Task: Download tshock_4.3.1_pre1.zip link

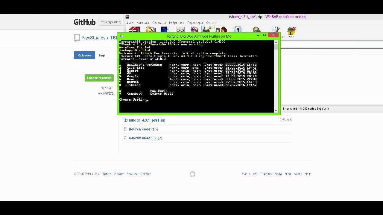Action: 147,120
